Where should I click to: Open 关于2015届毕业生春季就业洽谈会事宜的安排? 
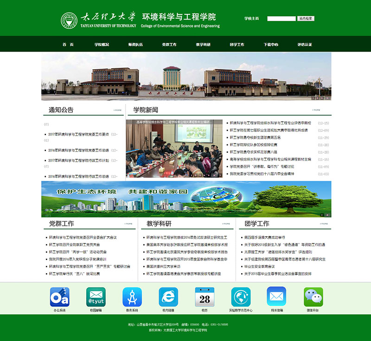278,274
